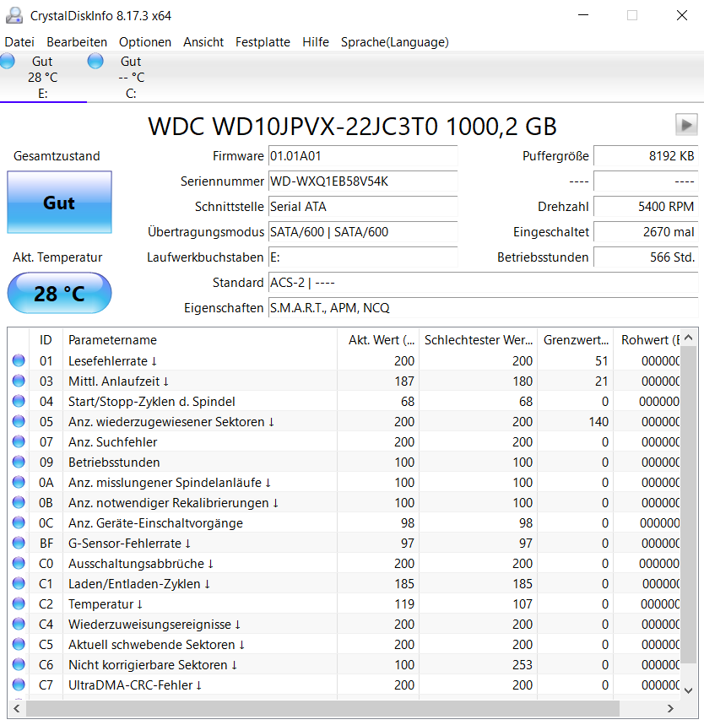
Task: Click value 253 in Nicht korrigierbare row
Action: tap(523, 665)
